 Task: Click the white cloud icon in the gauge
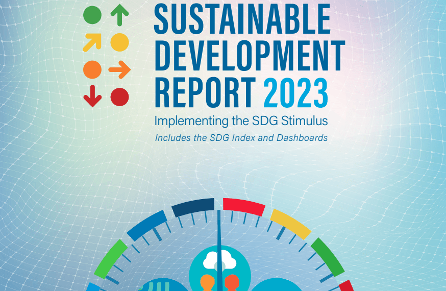point(220,260)
